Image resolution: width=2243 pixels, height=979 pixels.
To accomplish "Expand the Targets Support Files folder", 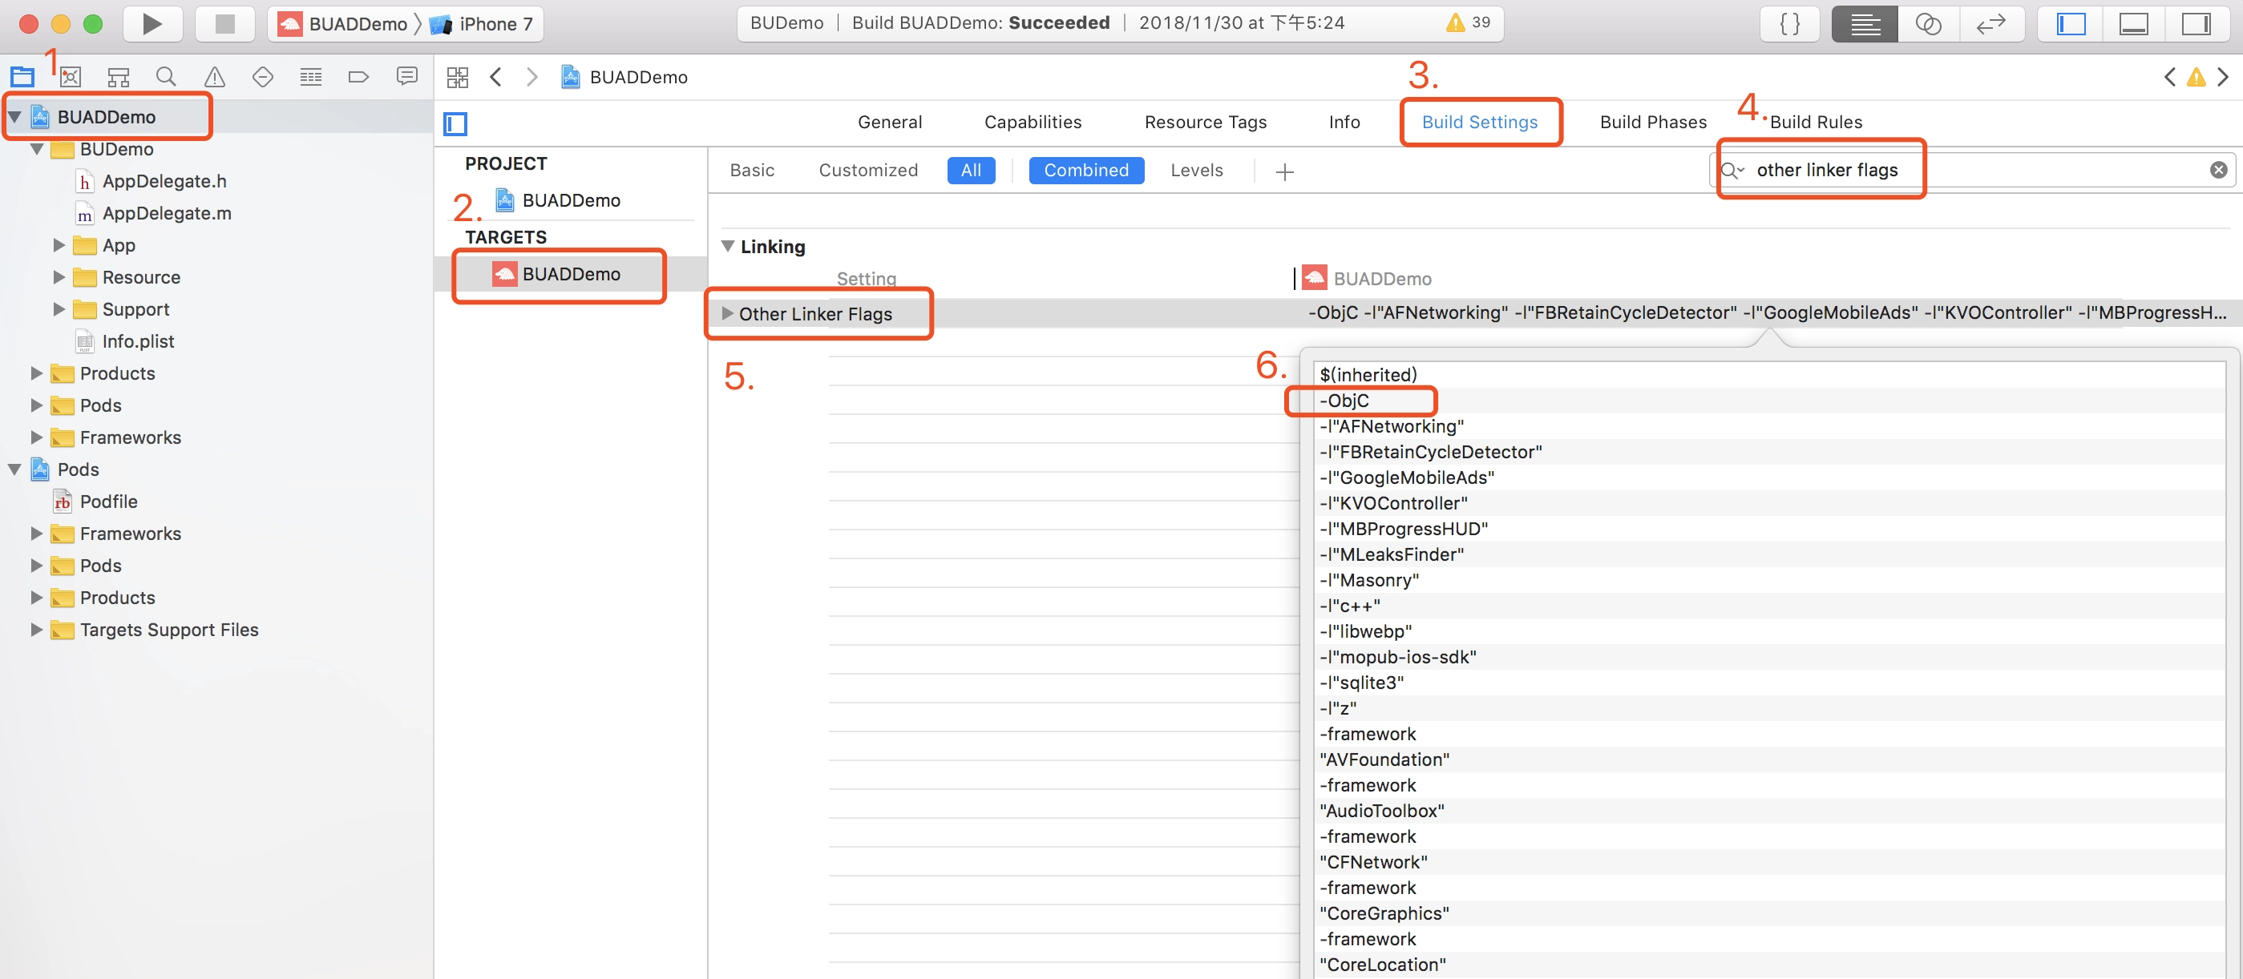I will click(37, 630).
